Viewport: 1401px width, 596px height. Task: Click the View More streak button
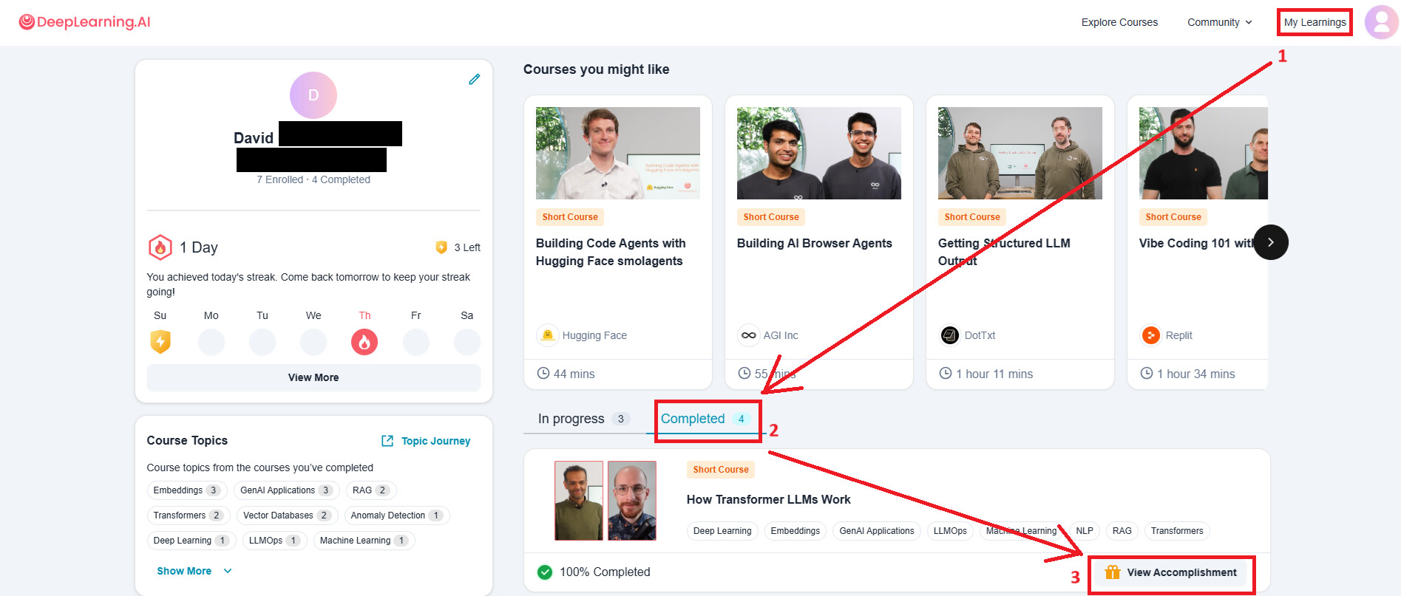[313, 377]
